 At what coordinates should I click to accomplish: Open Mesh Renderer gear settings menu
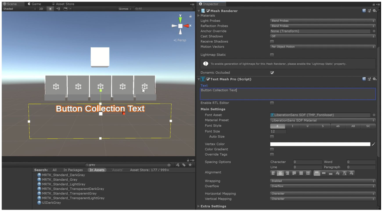375,11
